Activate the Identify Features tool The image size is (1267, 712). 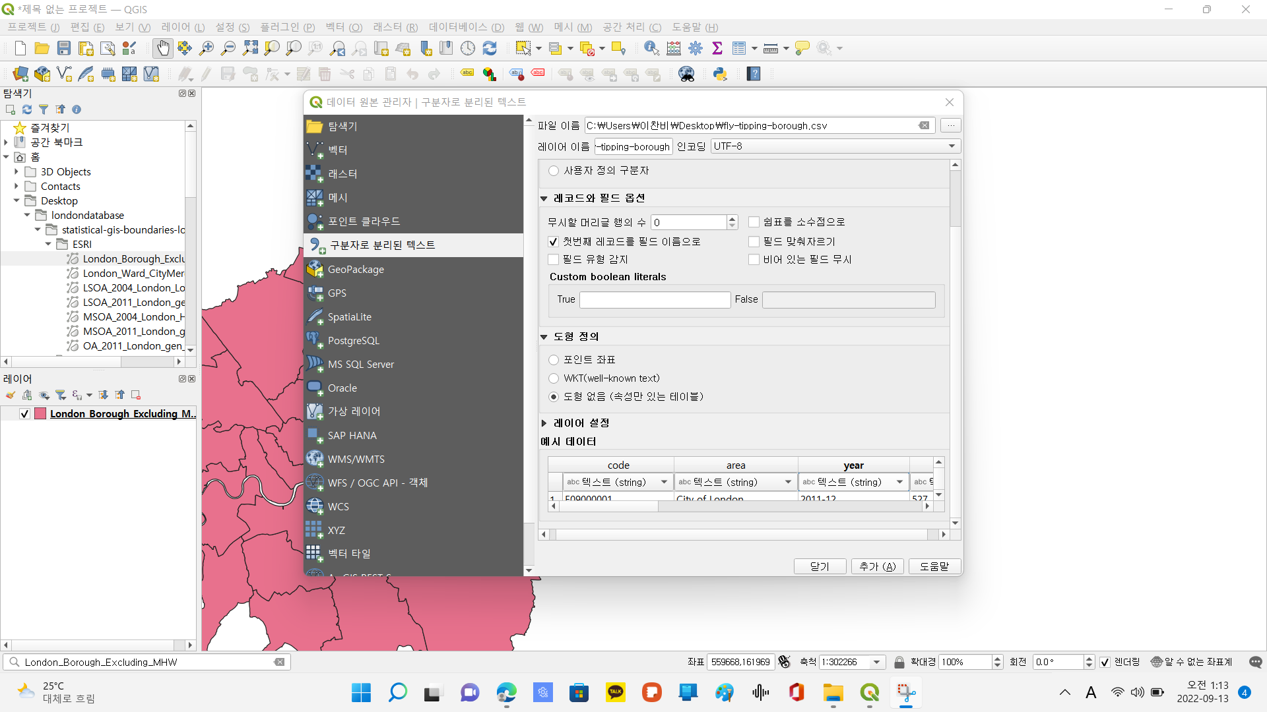point(651,48)
